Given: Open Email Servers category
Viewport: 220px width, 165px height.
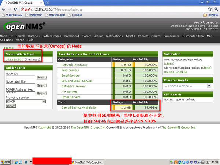Looking at the screenshot, I should coord(70,76).
